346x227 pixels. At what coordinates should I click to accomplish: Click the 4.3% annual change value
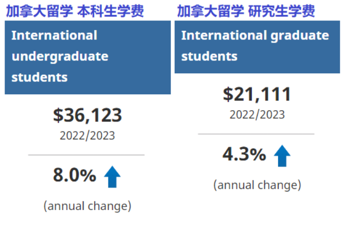click(x=244, y=154)
